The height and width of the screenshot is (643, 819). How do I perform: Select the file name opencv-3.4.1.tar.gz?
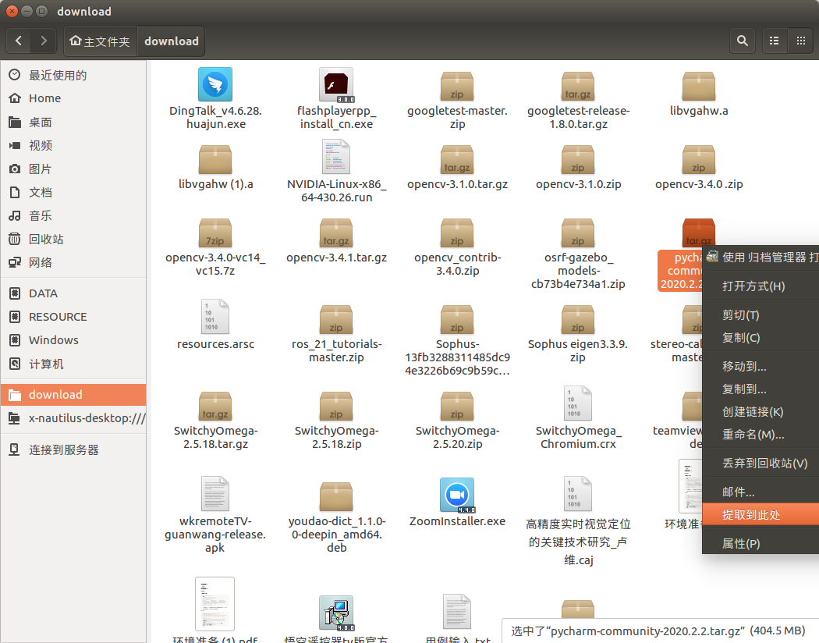pos(336,258)
